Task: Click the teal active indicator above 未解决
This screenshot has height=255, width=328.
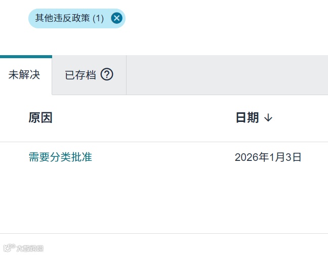Action: 26,57
